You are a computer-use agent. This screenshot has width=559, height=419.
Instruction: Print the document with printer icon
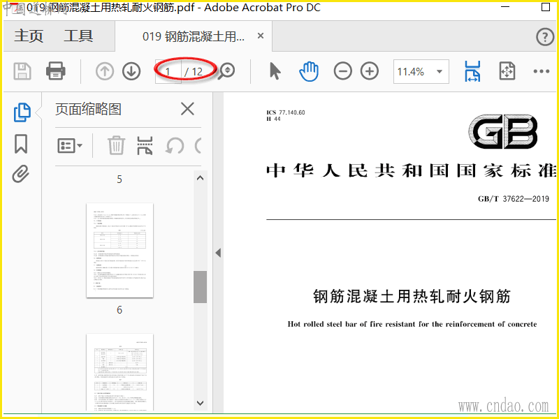56,71
